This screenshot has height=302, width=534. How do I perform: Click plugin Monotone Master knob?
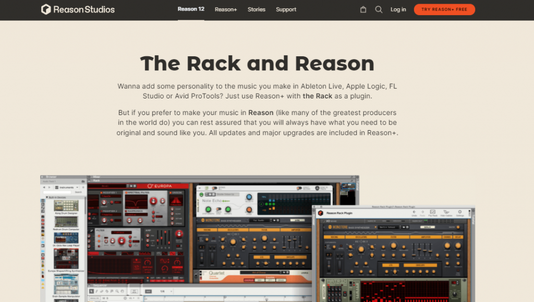458,227
